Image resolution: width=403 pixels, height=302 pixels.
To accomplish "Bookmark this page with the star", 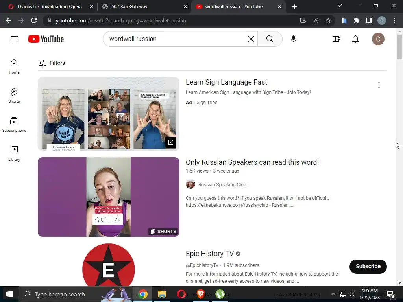I will (x=328, y=20).
